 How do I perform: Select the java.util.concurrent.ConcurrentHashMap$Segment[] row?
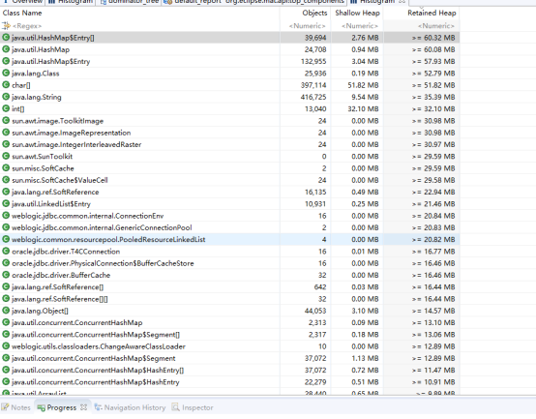pyautogui.click(x=229, y=334)
